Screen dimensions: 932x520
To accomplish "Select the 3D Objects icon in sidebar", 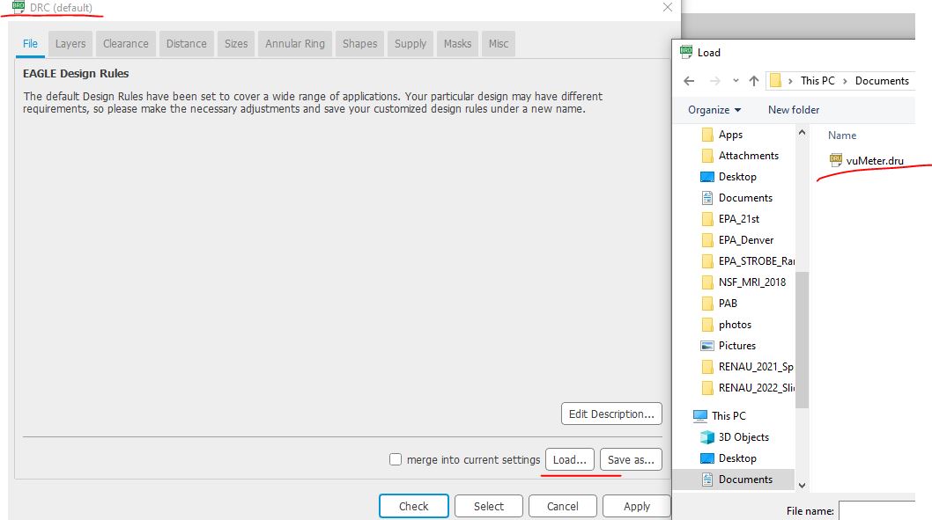I will pyautogui.click(x=706, y=437).
